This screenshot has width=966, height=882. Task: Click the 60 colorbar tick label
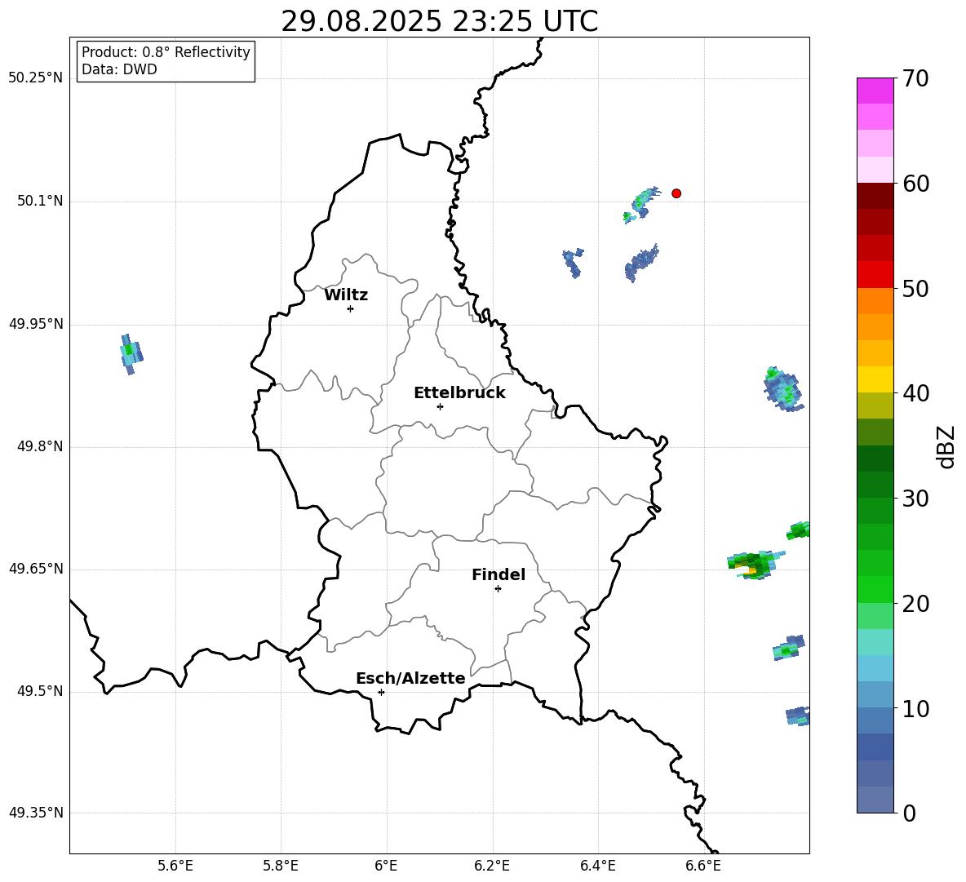[x=915, y=184]
